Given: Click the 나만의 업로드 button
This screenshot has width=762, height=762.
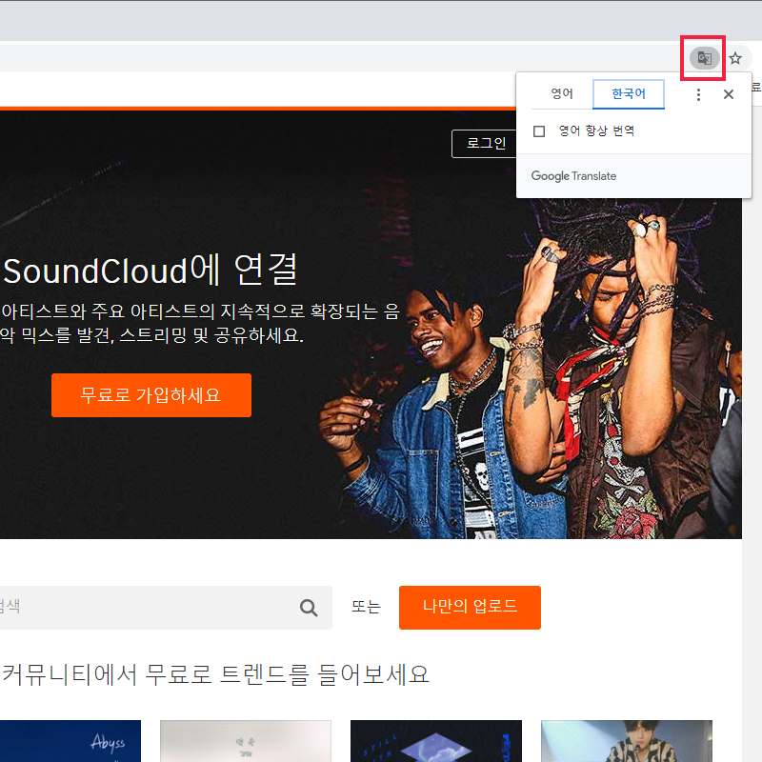Looking at the screenshot, I should click(x=470, y=607).
